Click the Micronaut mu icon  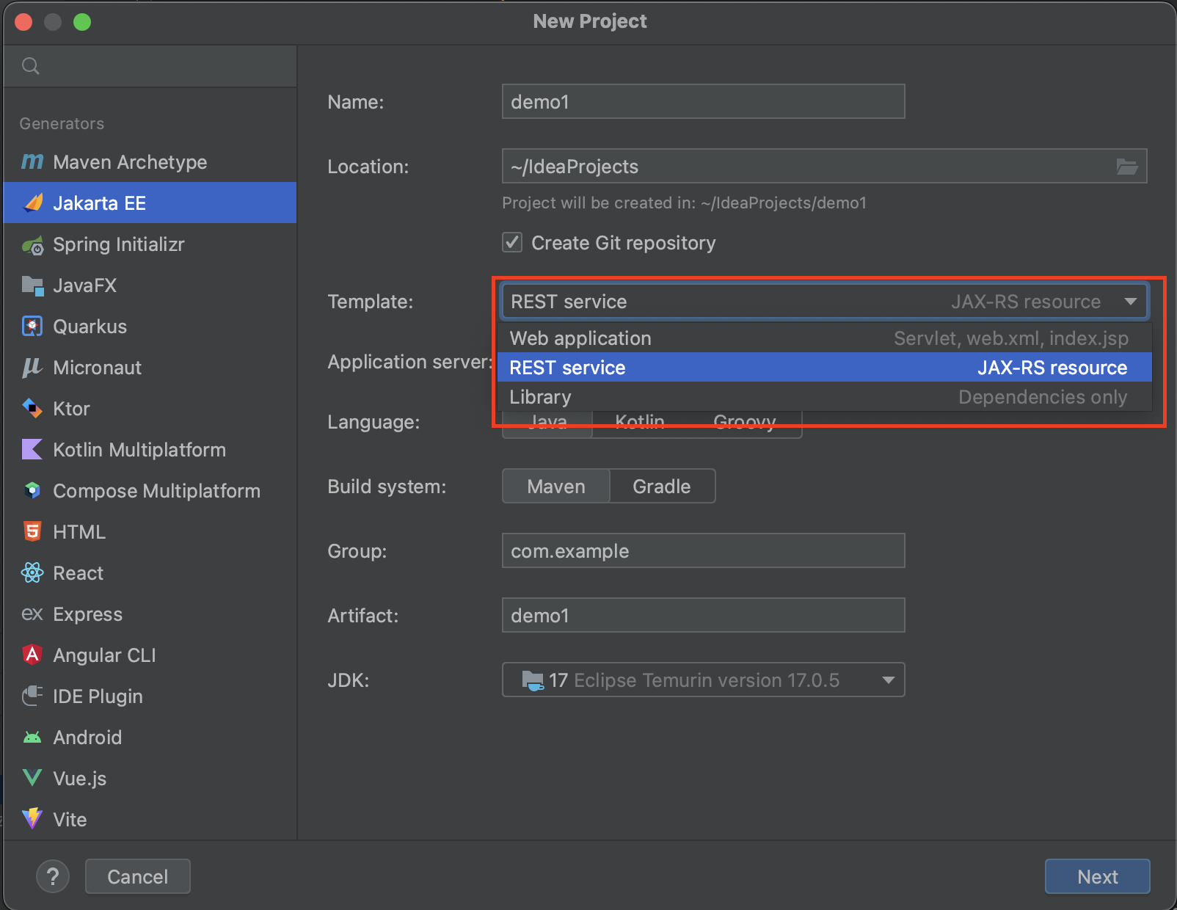point(32,367)
